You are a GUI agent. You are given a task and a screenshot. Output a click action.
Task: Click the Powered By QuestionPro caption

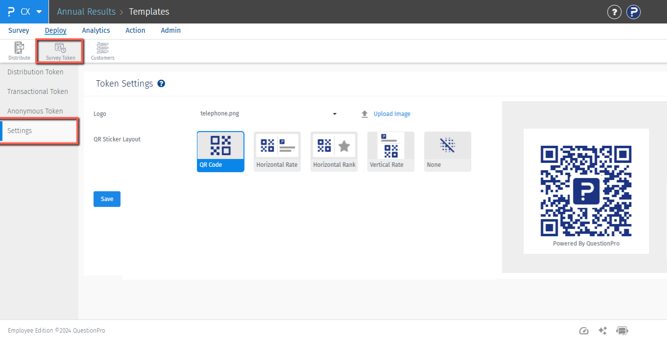[586, 243]
